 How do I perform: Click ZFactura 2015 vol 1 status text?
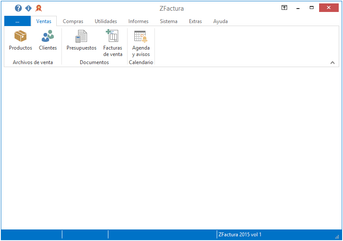tap(240, 235)
